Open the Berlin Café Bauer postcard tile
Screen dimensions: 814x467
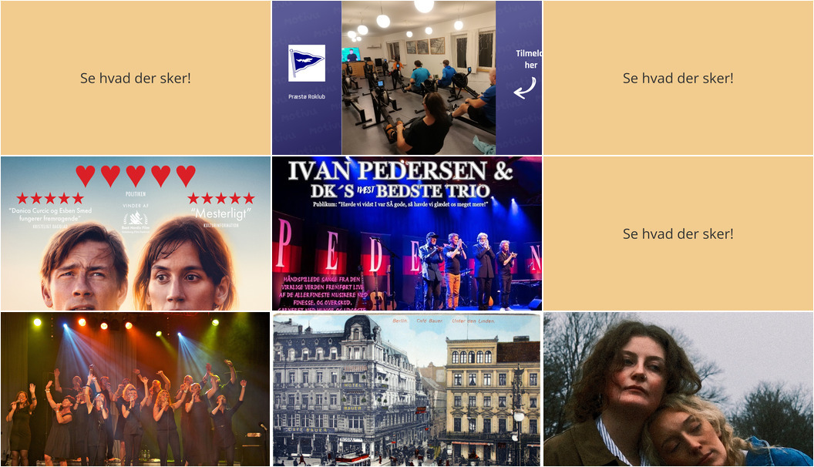tap(407, 389)
